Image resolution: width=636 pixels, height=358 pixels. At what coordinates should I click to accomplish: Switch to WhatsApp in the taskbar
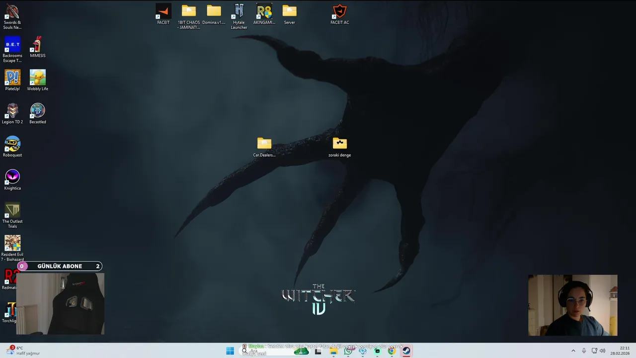348,351
